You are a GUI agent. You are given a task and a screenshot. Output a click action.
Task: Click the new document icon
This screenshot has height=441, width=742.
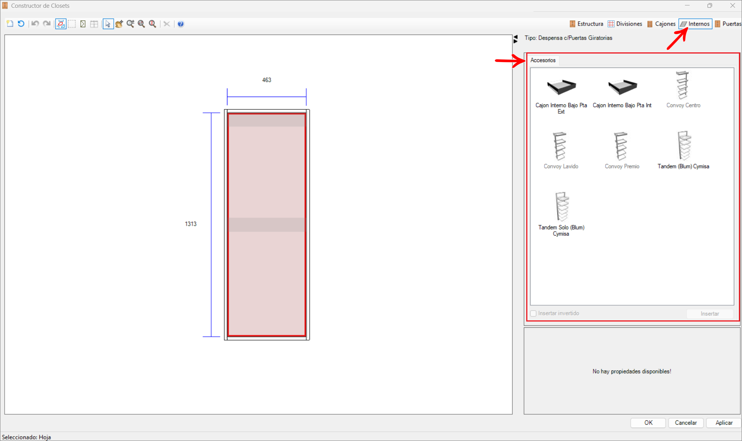[9, 23]
